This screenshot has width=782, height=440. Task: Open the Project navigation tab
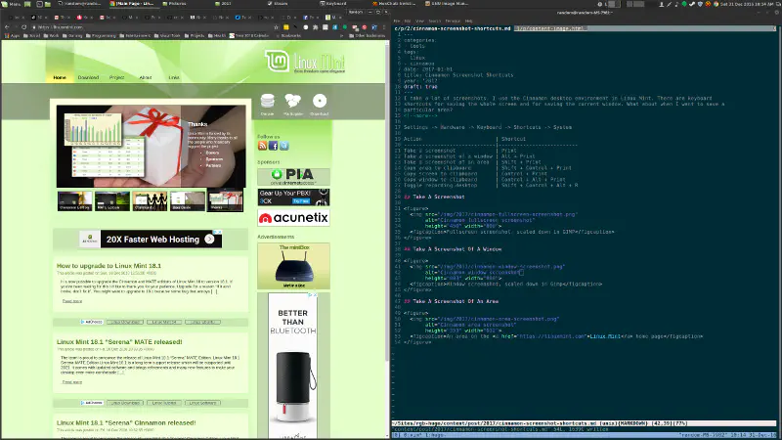116,77
